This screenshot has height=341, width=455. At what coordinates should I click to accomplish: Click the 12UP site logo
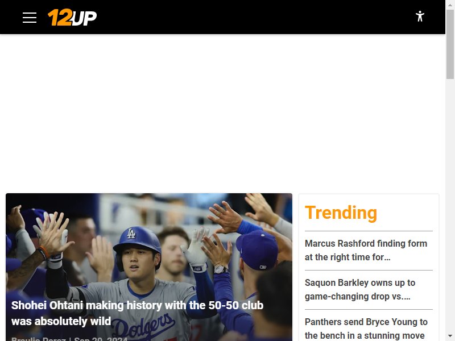[72, 18]
